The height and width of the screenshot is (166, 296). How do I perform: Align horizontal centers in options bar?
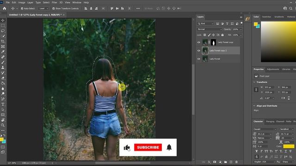click(91, 8)
